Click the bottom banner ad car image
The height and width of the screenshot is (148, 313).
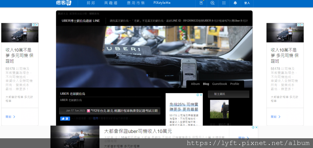pyautogui.click(x=75, y=137)
